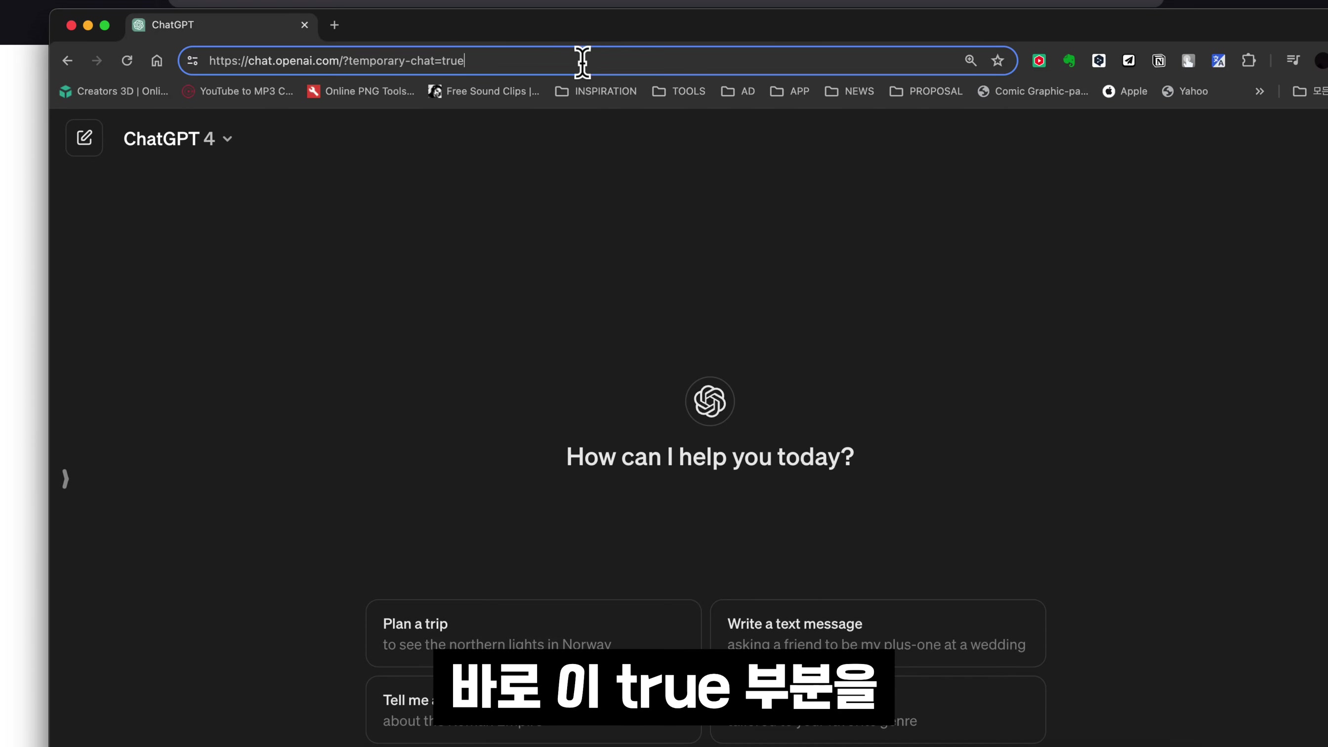Image resolution: width=1328 pixels, height=747 pixels.
Task: Open the Evernote elephant extension
Action: tap(1069, 61)
